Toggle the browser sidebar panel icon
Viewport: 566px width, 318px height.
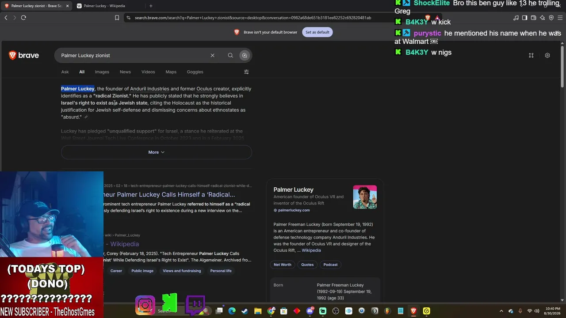coord(524,18)
